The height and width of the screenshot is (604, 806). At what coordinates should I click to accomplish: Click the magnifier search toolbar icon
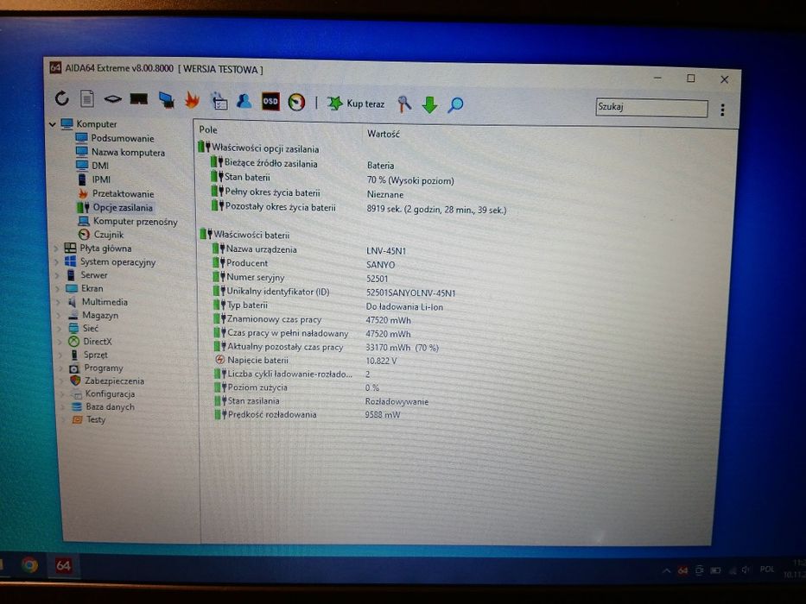(455, 104)
